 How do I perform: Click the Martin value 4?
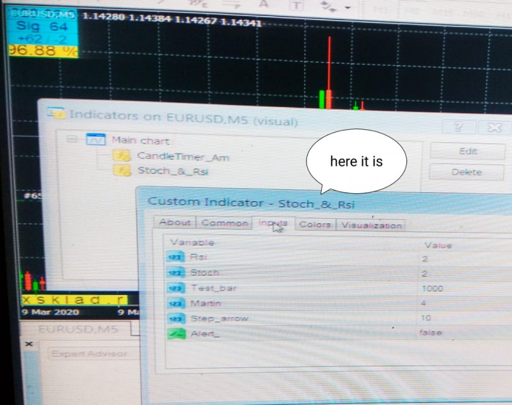[x=423, y=303]
